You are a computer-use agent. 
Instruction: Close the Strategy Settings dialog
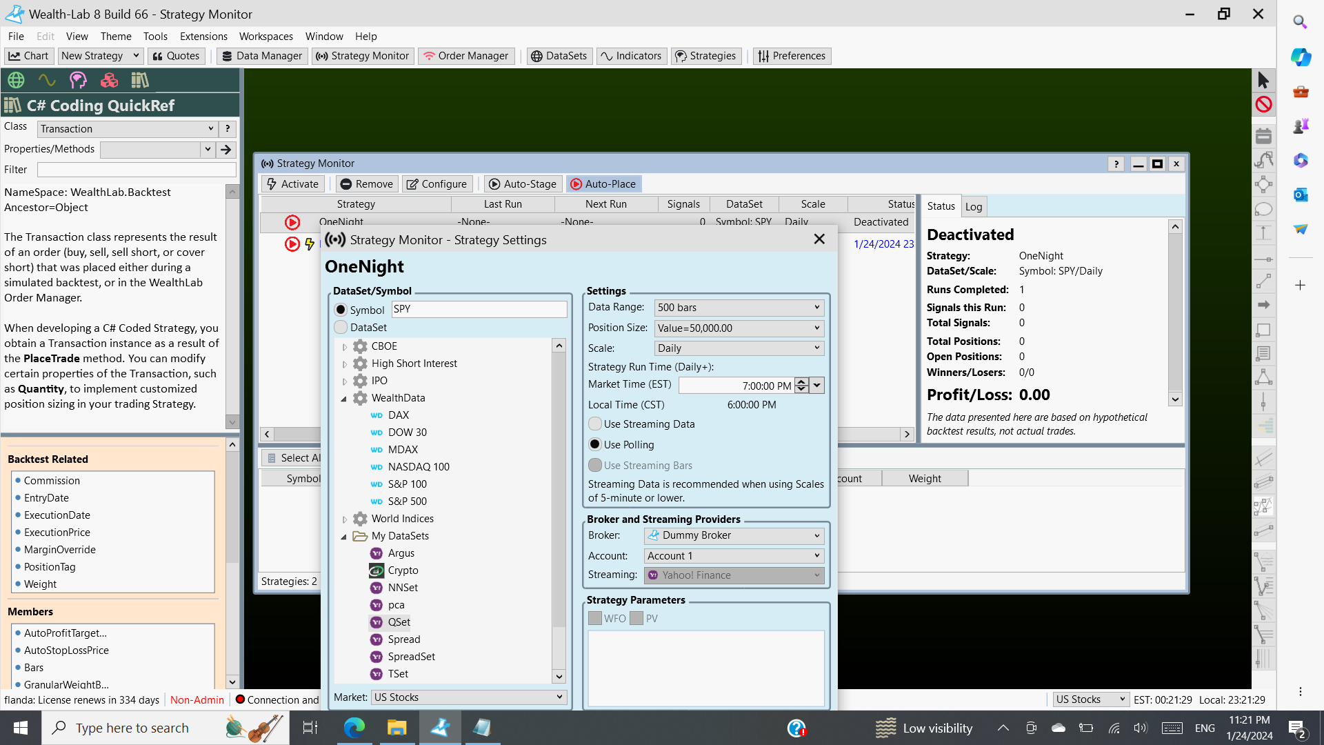click(x=819, y=239)
